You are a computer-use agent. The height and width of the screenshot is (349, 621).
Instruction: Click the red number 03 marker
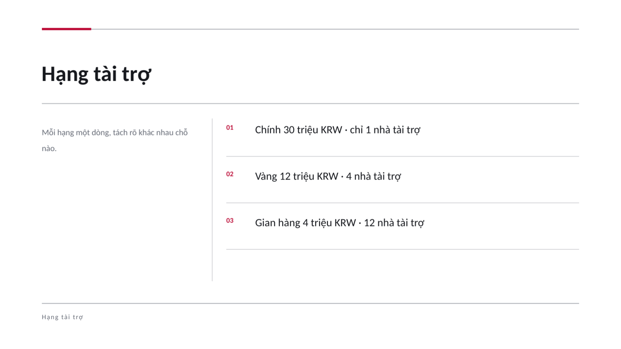coord(230,221)
